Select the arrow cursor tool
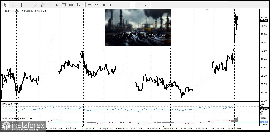This screenshot has width=270, height=132. 5,5
